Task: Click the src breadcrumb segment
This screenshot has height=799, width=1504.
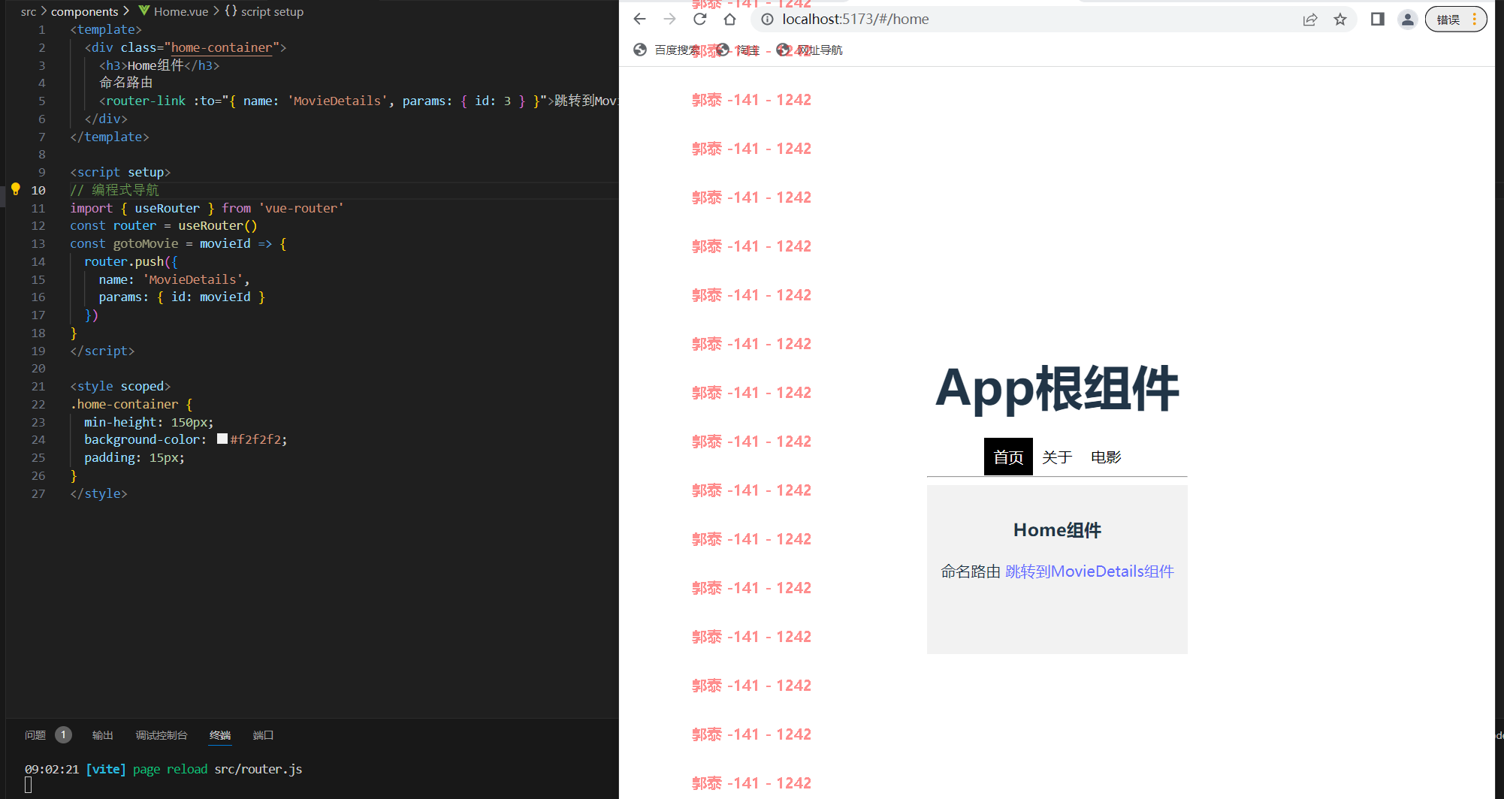Action: click(29, 11)
